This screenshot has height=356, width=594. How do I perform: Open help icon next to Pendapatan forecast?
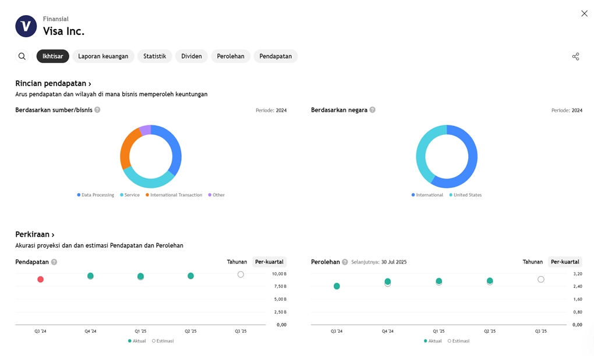point(54,262)
